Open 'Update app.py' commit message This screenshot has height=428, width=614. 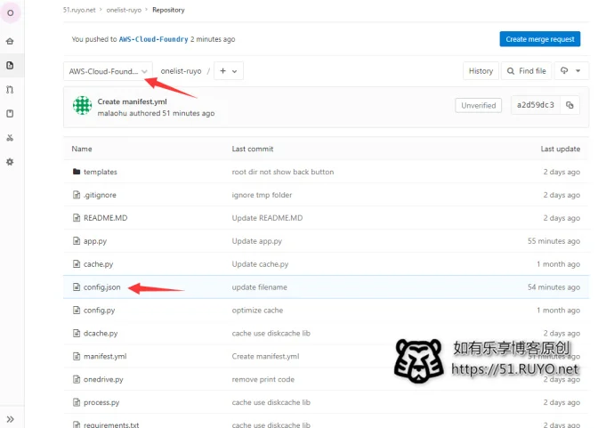[x=257, y=241]
